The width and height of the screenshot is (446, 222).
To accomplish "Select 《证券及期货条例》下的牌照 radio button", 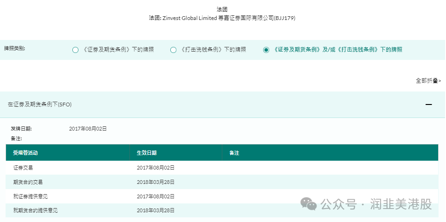I will (x=75, y=50).
